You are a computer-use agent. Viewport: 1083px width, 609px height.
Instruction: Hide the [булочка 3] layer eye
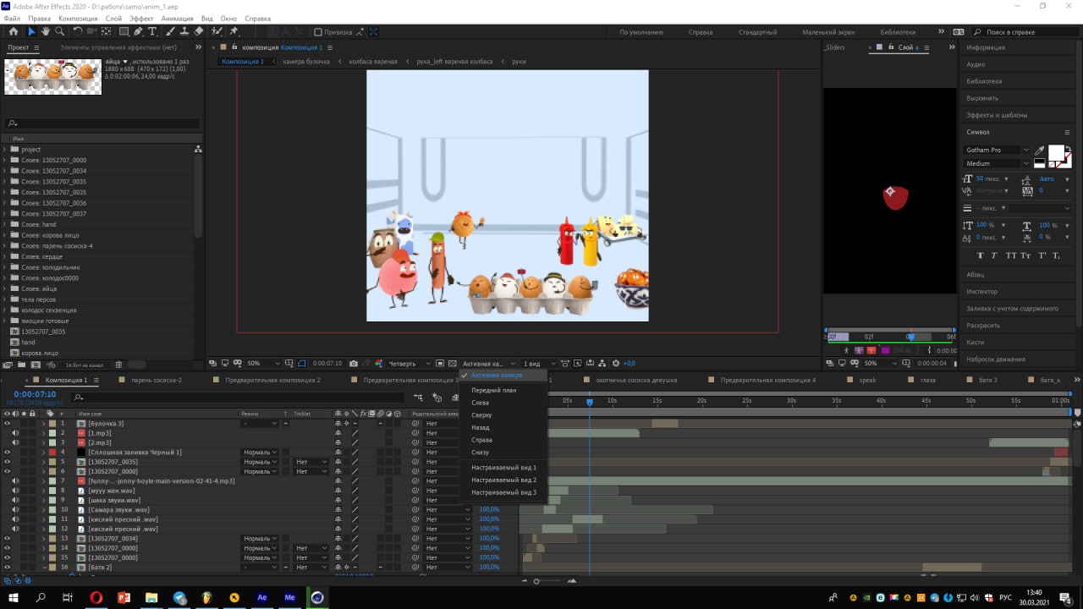pos(7,423)
